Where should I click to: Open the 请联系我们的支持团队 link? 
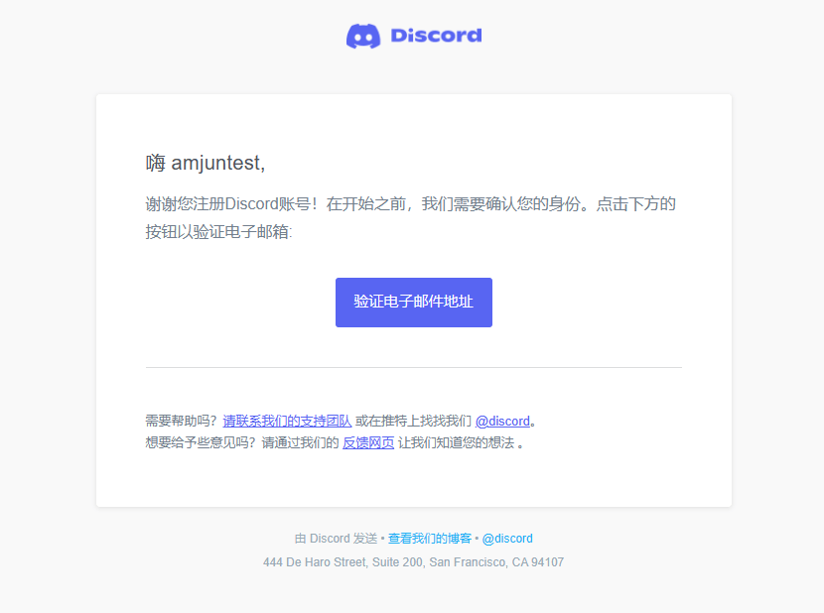pyautogui.click(x=287, y=421)
